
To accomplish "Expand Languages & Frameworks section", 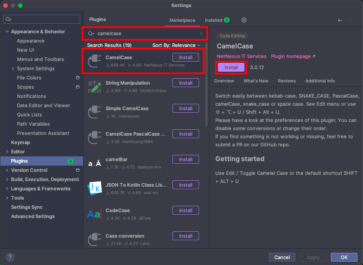I will [7, 189].
